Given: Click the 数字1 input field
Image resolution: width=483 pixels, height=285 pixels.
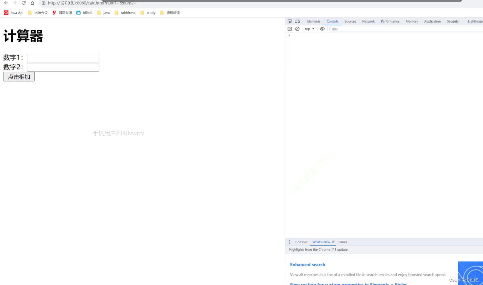Looking at the screenshot, I should (x=63, y=58).
